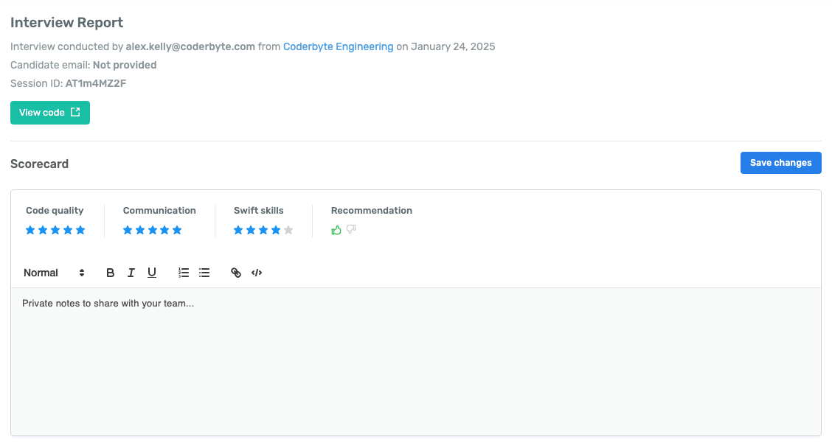Click the alex.kelly@coderbyte.com email text
Screen dimensions: 832x448
point(190,46)
